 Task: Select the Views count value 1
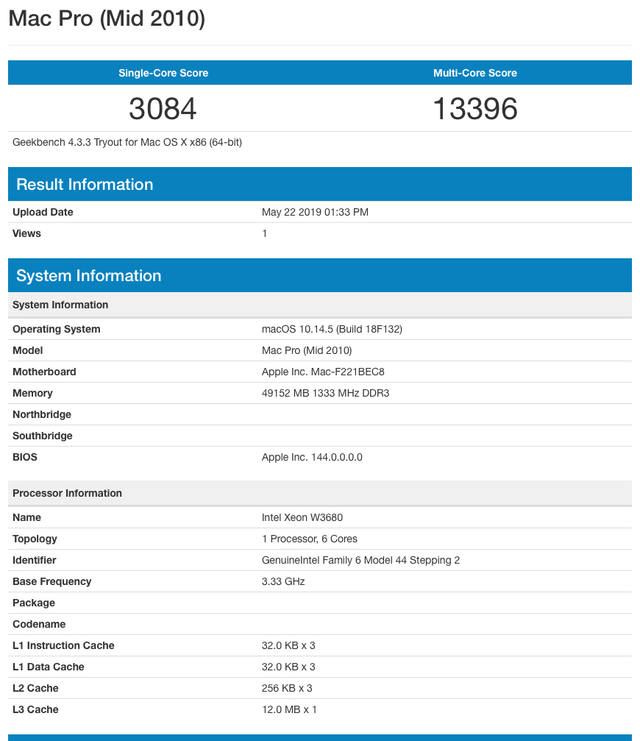(x=265, y=233)
